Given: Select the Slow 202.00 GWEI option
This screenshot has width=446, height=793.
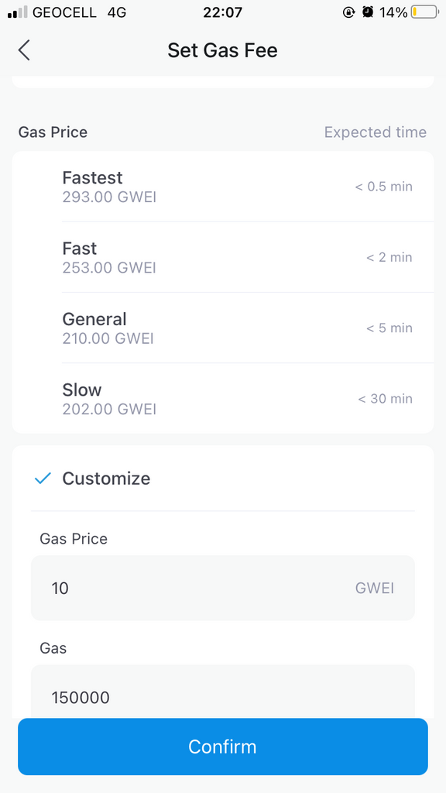Looking at the screenshot, I should [x=222, y=398].
